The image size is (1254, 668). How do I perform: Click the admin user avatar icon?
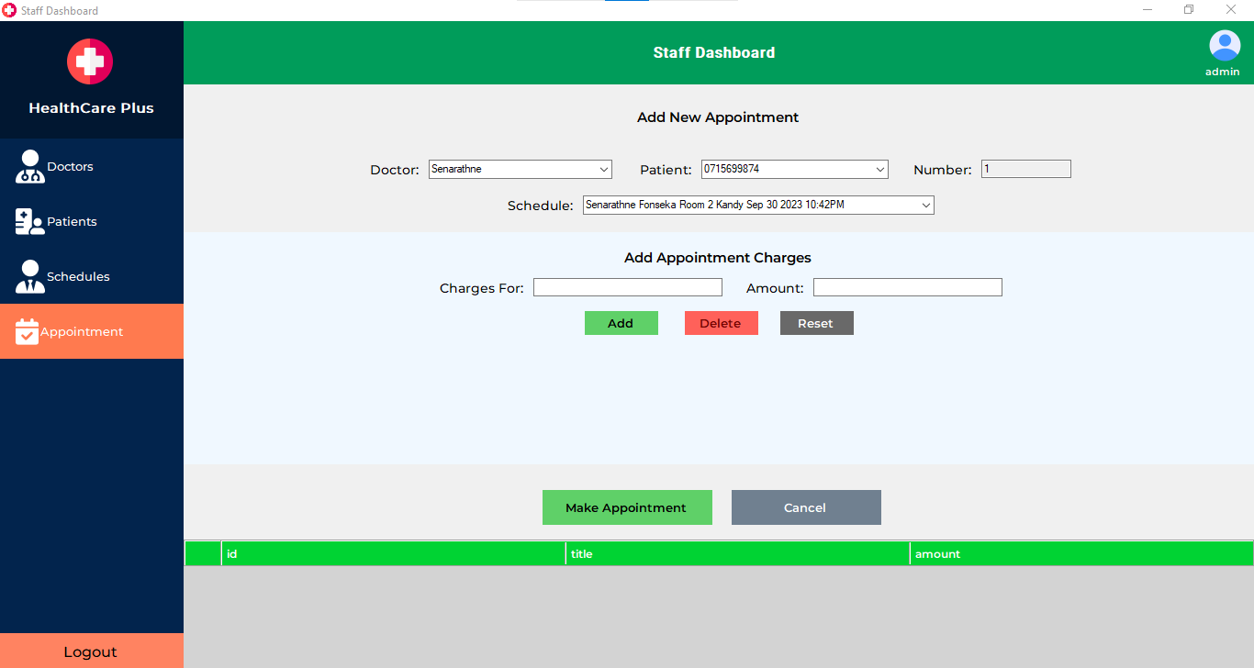click(1225, 46)
